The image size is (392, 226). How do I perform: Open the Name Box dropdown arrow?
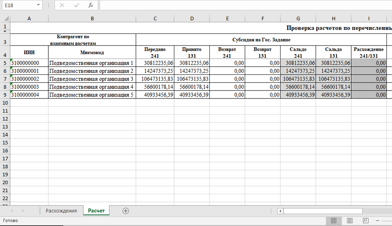(x=38, y=5)
